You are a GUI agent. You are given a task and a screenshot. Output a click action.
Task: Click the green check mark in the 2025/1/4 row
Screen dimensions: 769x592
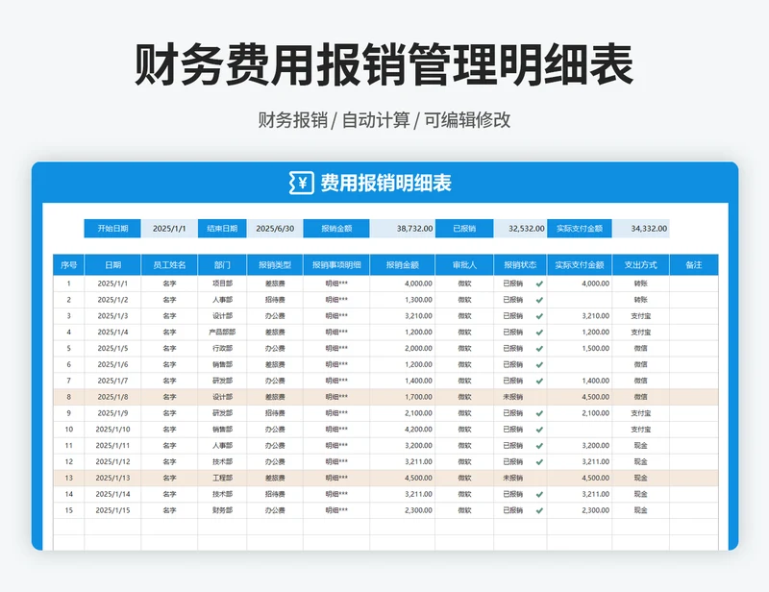(539, 333)
